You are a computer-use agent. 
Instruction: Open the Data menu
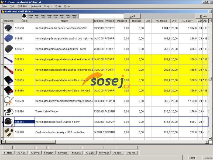click(4, 6)
